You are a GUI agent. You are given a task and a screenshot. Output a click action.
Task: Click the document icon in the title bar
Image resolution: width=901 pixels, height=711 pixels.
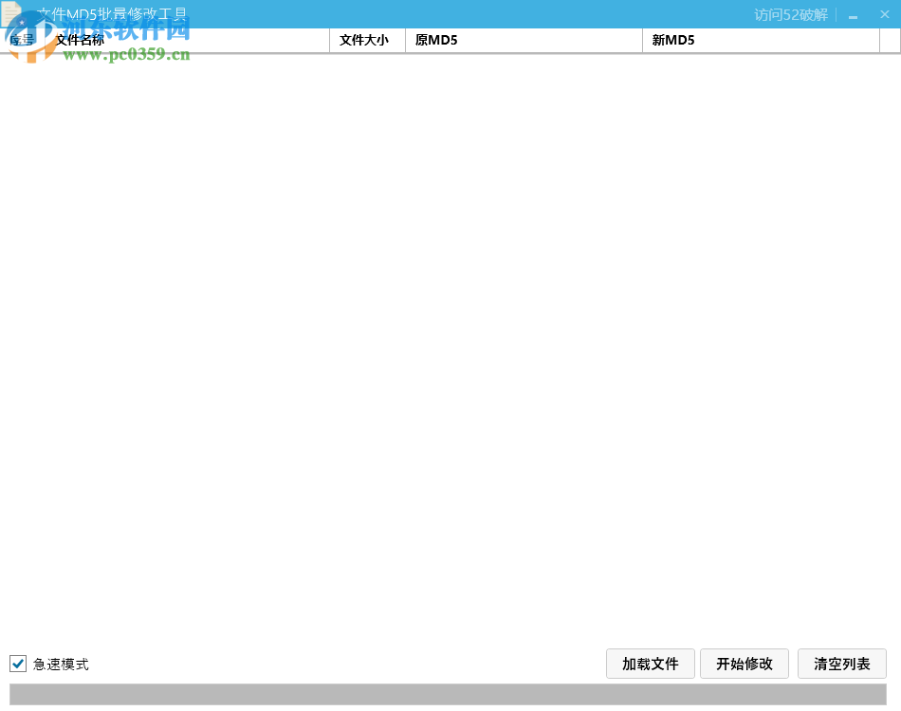coord(13,13)
